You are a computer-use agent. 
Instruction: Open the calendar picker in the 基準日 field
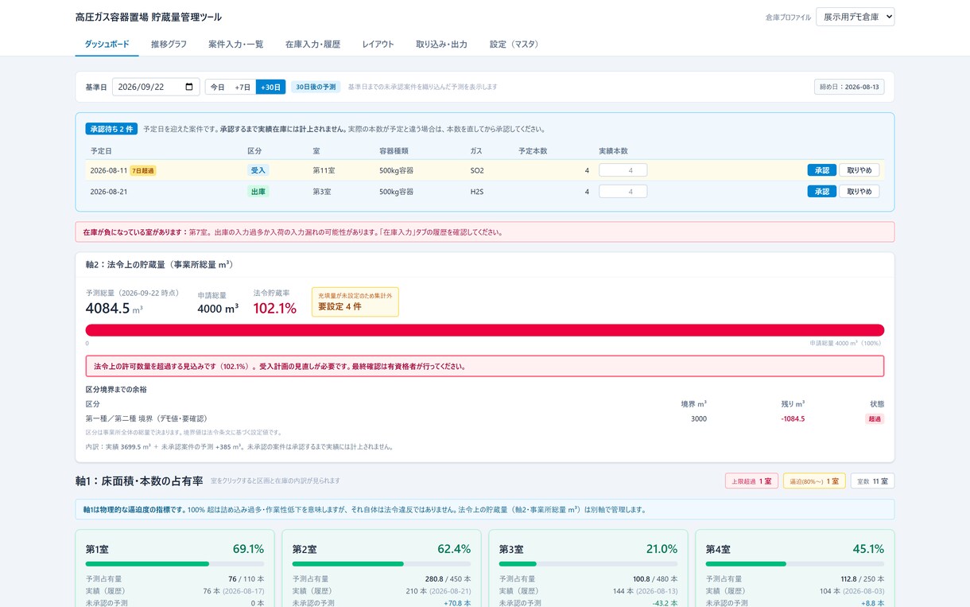pos(189,87)
